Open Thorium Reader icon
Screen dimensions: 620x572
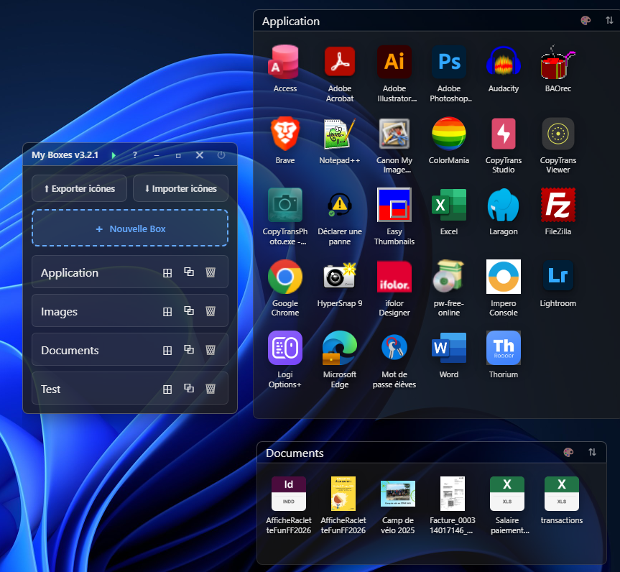click(504, 348)
